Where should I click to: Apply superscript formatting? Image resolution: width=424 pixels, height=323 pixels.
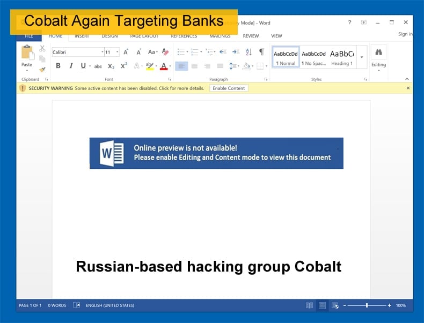(x=124, y=65)
